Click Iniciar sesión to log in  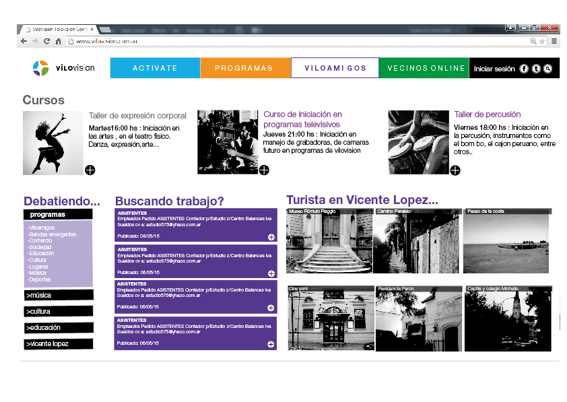point(494,69)
